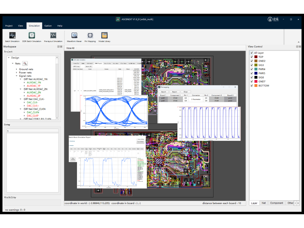
Task: Open Pin Mapping tool
Action: pos(90,37)
